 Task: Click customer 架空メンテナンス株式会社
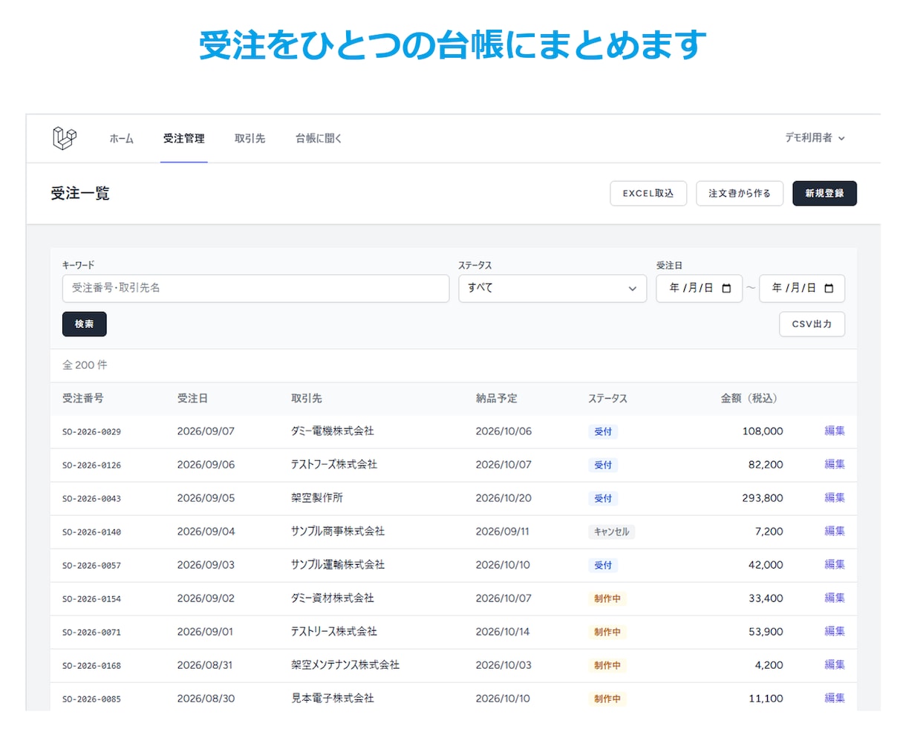pyautogui.click(x=345, y=664)
